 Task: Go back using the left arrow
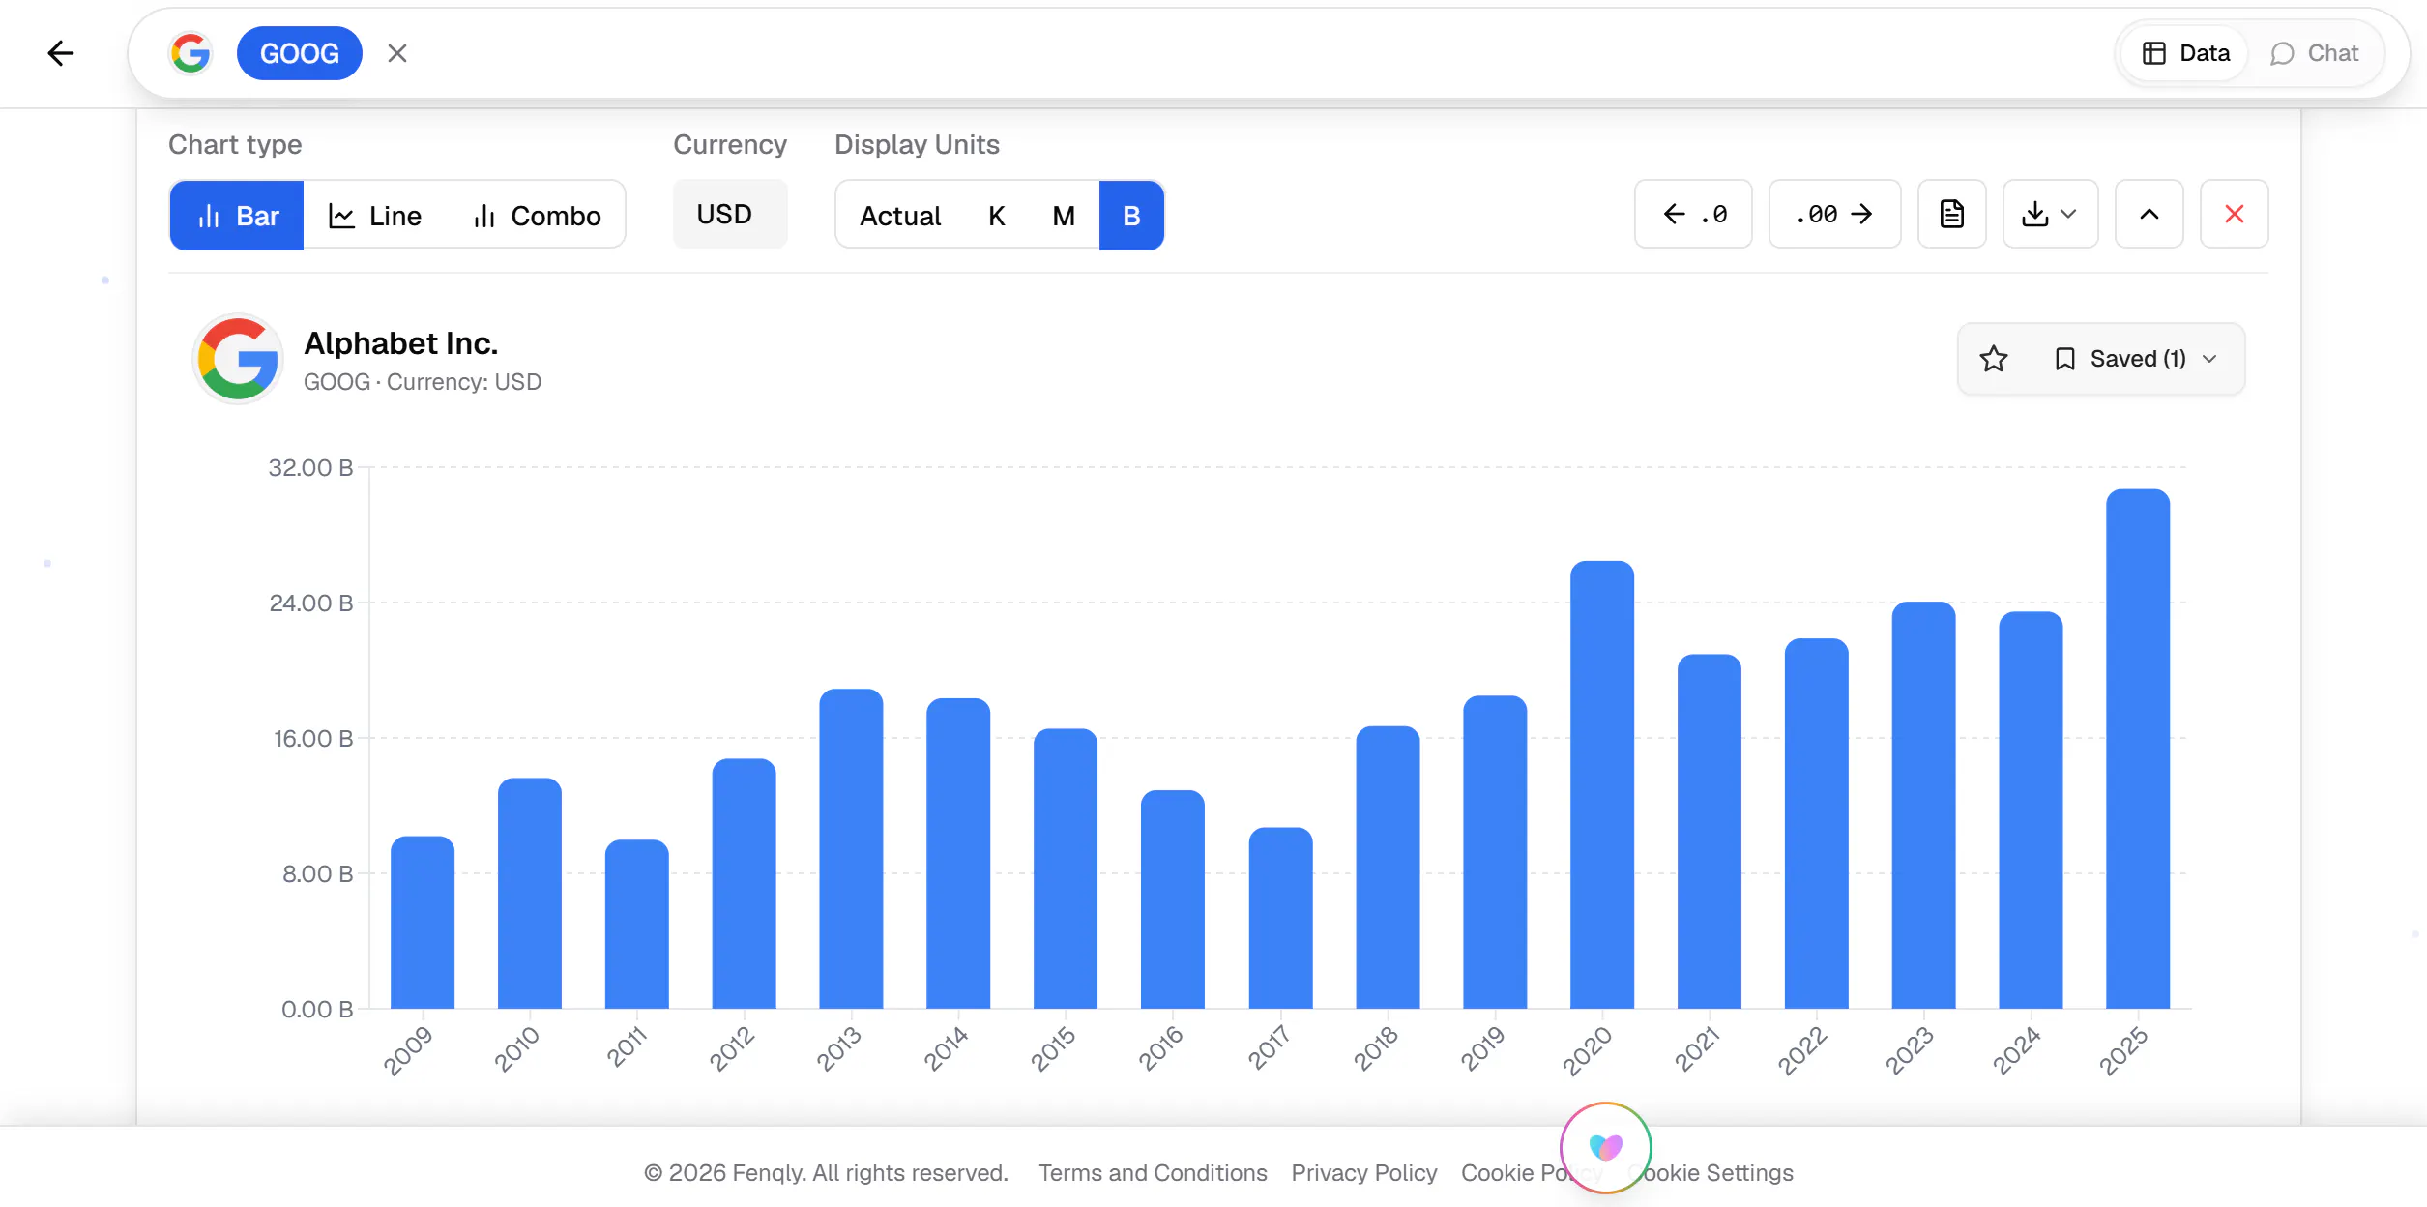pyautogui.click(x=61, y=53)
